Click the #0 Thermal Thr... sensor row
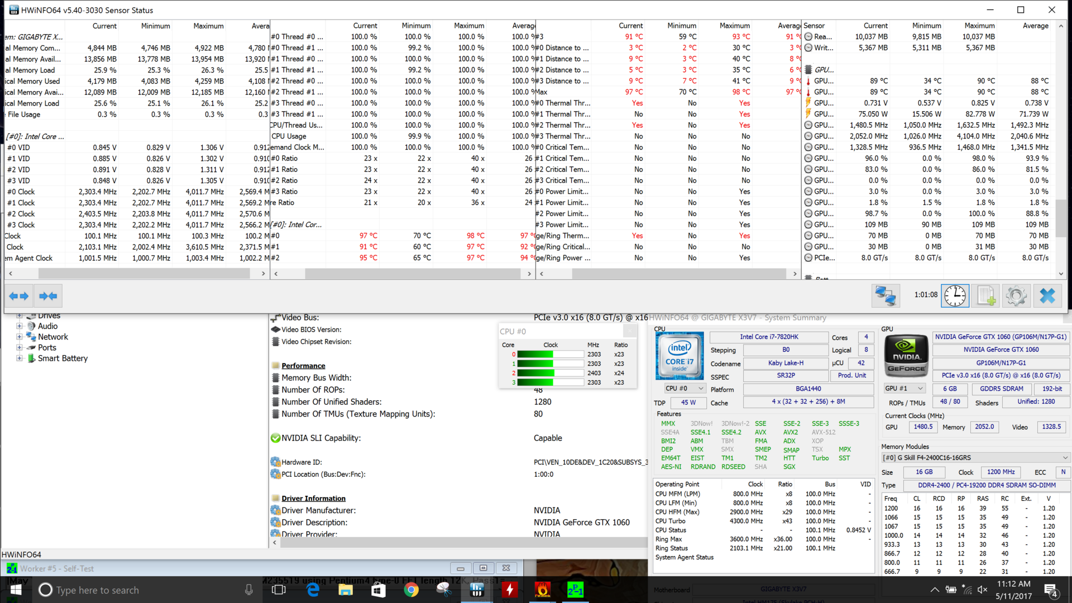The height and width of the screenshot is (603, 1072). point(668,103)
